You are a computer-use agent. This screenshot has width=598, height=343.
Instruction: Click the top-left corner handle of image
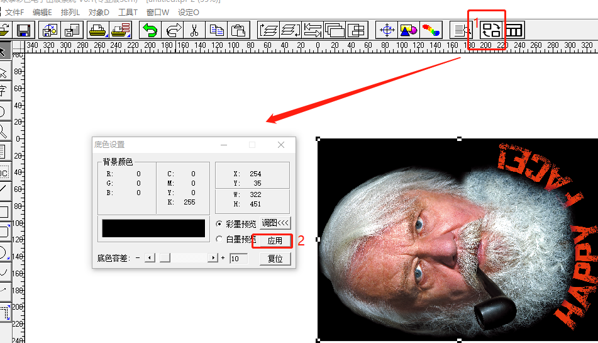pyautogui.click(x=318, y=139)
